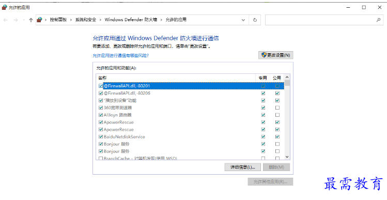Go back using the back arrow
The image size is (387, 200).
click(6, 20)
